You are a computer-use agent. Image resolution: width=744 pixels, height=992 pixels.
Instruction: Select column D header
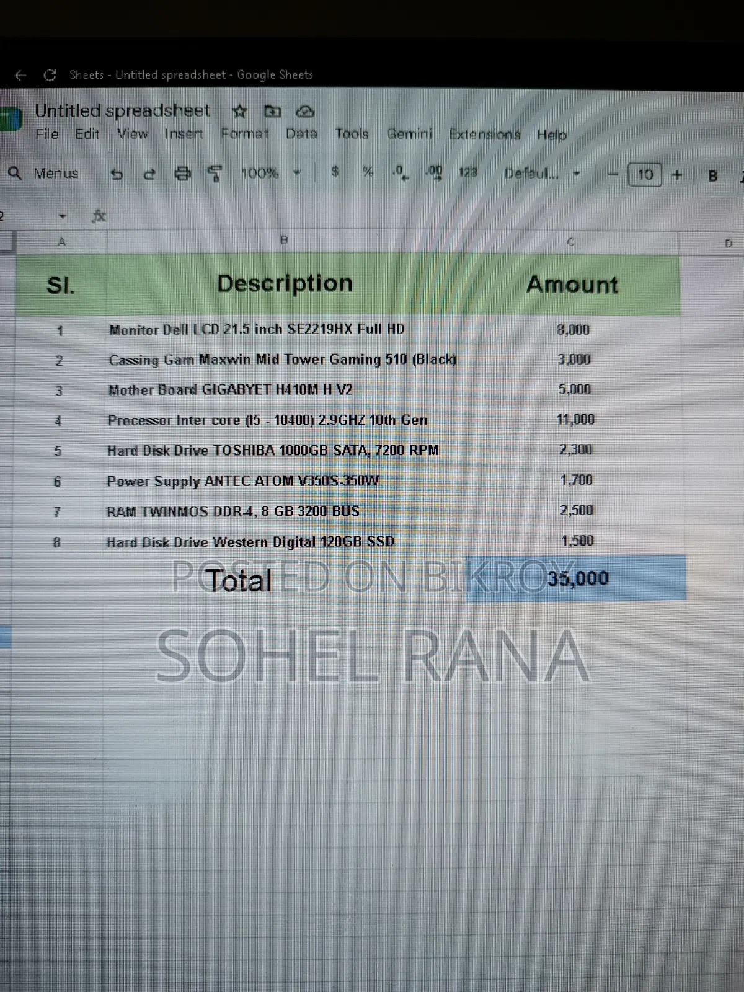point(711,244)
